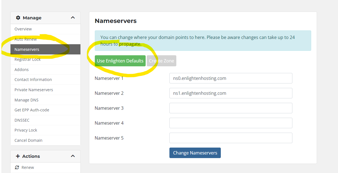338x173 pixels.
Task: Click the Nameserver 3 label
Action: [x=109, y=108]
